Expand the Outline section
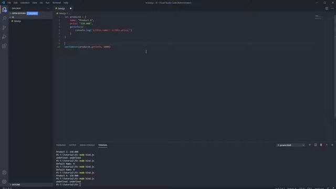The height and width of the screenshot is (189, 336). (x=30, y=184)
